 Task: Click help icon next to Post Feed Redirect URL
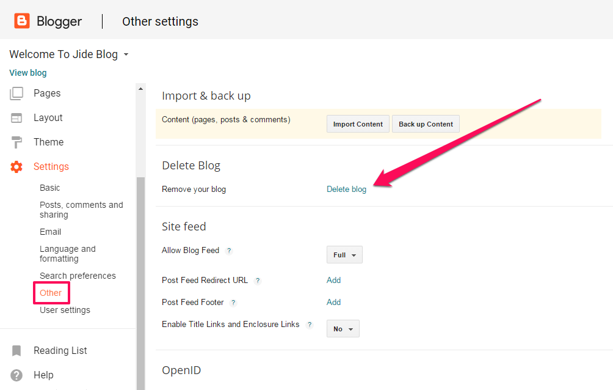258,281
